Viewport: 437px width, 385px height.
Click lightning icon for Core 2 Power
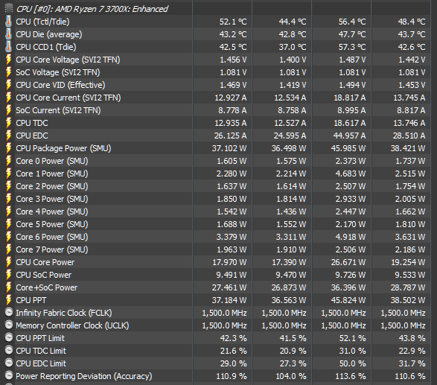tap(9, 186)
